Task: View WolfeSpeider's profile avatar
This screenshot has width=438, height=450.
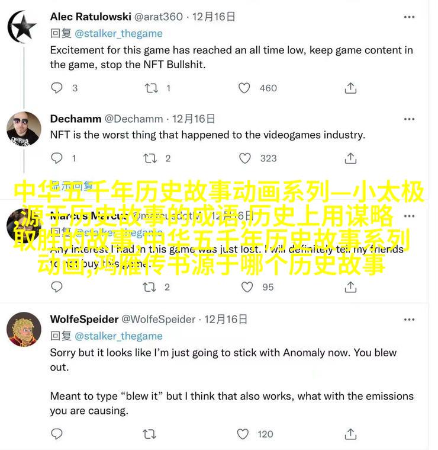Action: point(24,329)
